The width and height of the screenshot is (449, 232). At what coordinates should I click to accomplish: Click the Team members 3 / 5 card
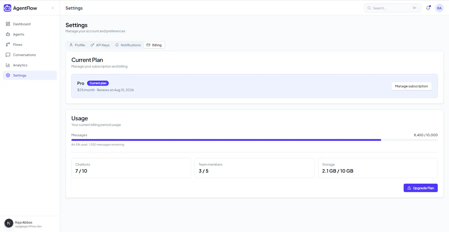pyautogui.click(x=255, y=168)
